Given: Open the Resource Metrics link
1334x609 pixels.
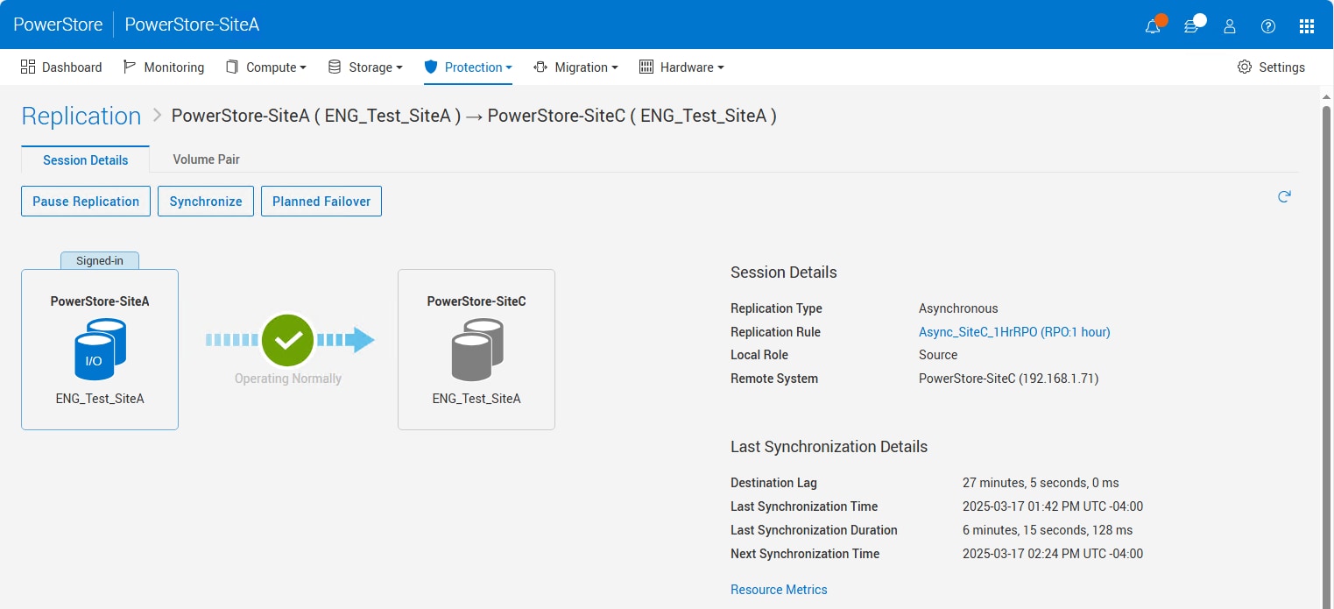Looking at the screenshot, I should pos(779,590).
